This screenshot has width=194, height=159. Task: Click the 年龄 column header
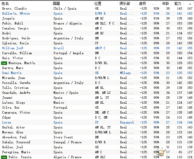coord(165,3)
